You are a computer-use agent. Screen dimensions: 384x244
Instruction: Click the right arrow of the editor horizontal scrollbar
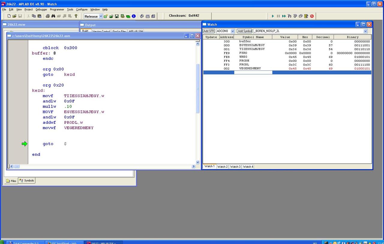(193, 166)
